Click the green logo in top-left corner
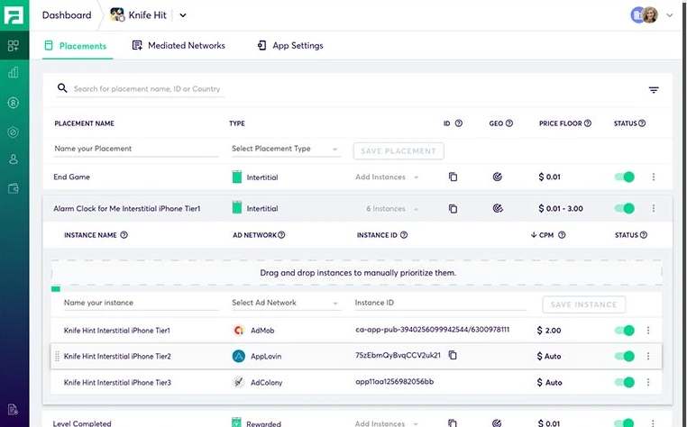 tap(14, 15)
